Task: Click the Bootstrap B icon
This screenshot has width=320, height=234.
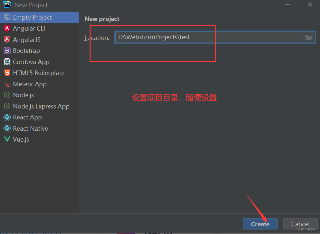Action: (7, 51)
